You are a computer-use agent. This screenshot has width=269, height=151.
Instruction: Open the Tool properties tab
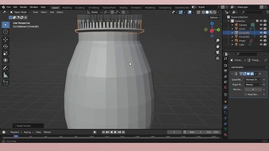tap(225, 59)
